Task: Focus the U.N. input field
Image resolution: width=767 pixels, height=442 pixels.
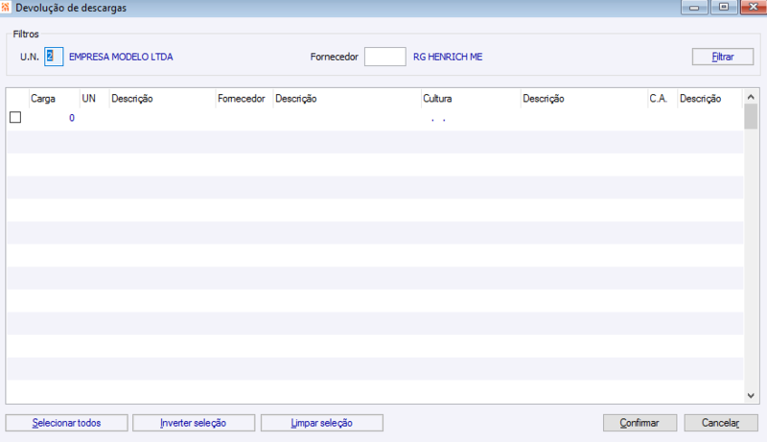Action: pyautogui.click(x=54, y=57)
